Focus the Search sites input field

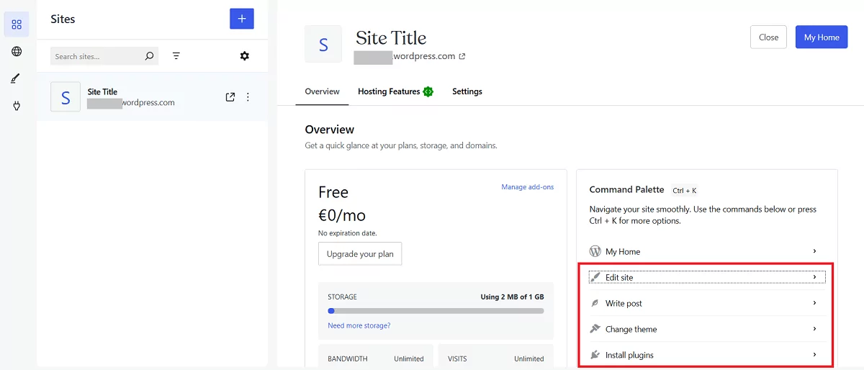coord(97,56)
